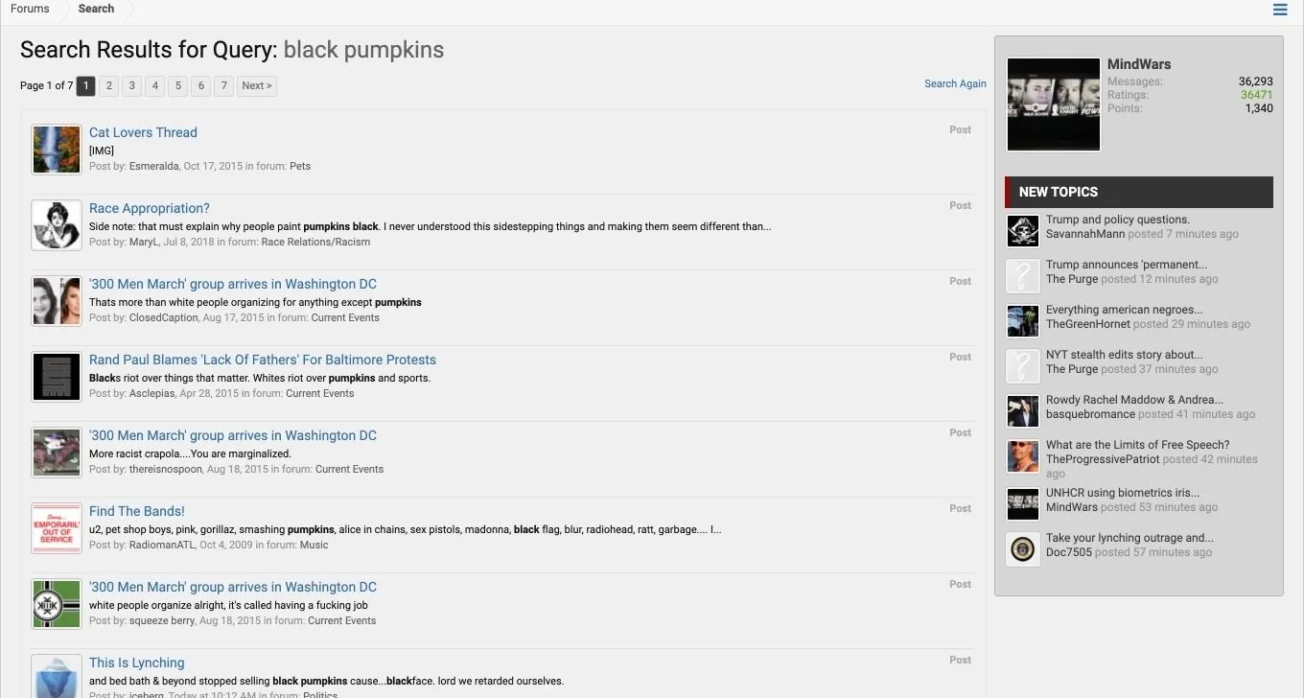Go to page 2 of results
1304x698 pixels.
109,86
